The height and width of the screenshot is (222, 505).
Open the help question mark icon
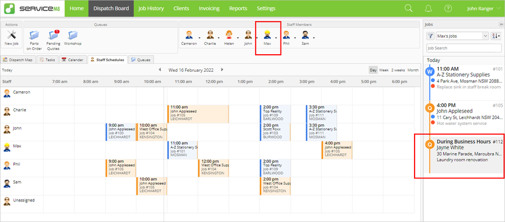[448, 8]
